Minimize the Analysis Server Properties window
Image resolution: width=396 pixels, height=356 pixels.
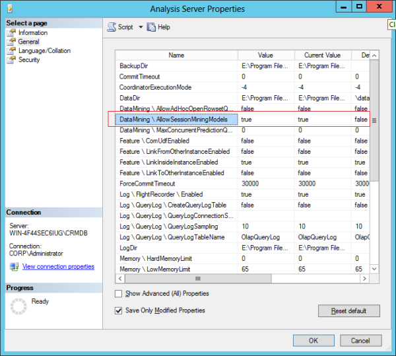[344, 7]
